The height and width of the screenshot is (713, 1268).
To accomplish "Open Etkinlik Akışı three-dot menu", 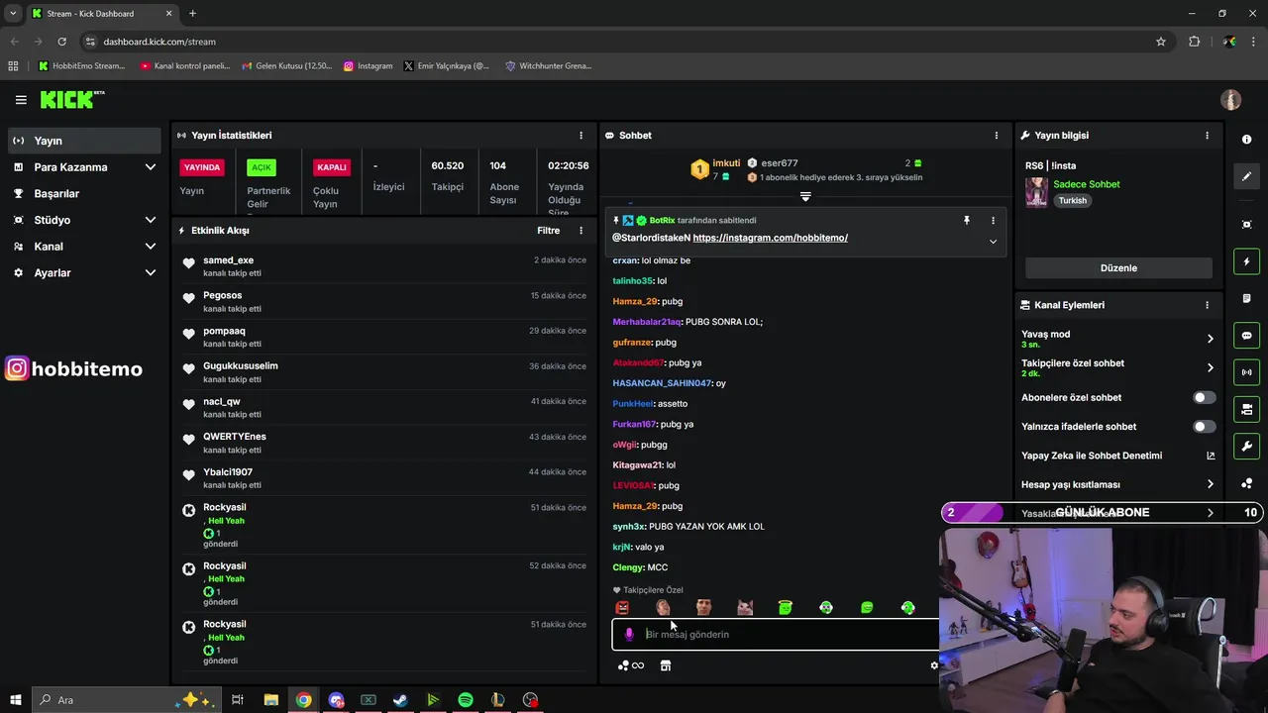I will tap(581, 231).
